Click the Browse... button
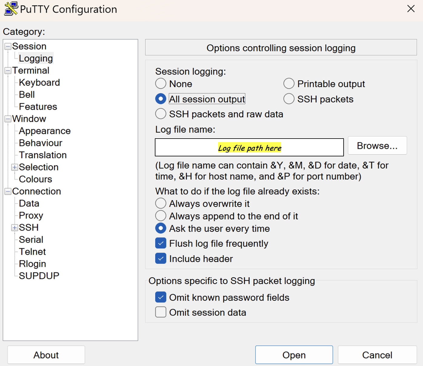This screenshot has width=423, height=366. (377, 146)
